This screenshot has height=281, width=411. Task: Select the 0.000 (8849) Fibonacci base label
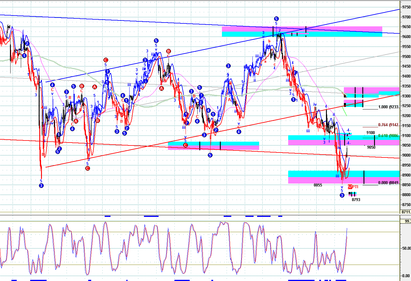pos(389,183)
